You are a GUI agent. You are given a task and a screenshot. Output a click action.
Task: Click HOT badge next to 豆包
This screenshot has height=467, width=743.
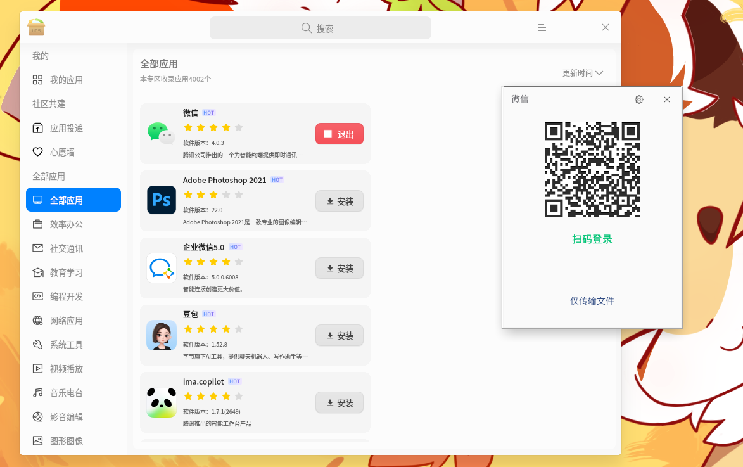[208, 314]
